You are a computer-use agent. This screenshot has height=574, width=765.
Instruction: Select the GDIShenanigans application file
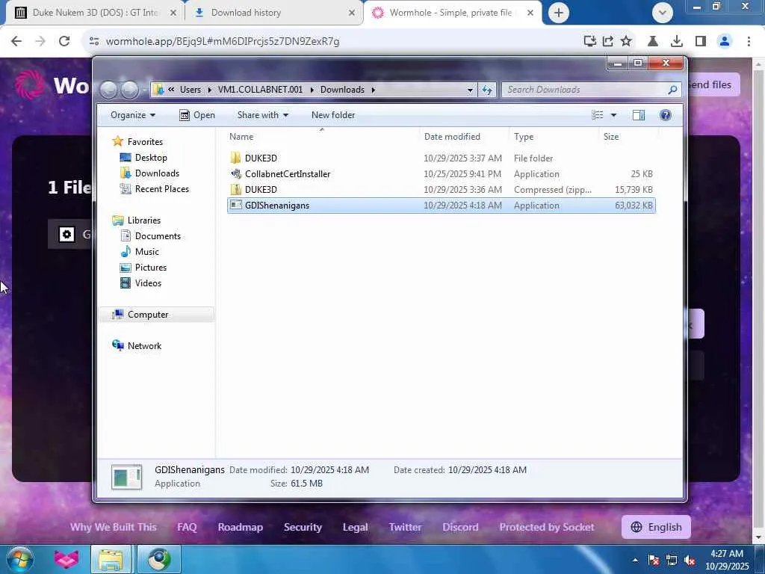[441, 206]
